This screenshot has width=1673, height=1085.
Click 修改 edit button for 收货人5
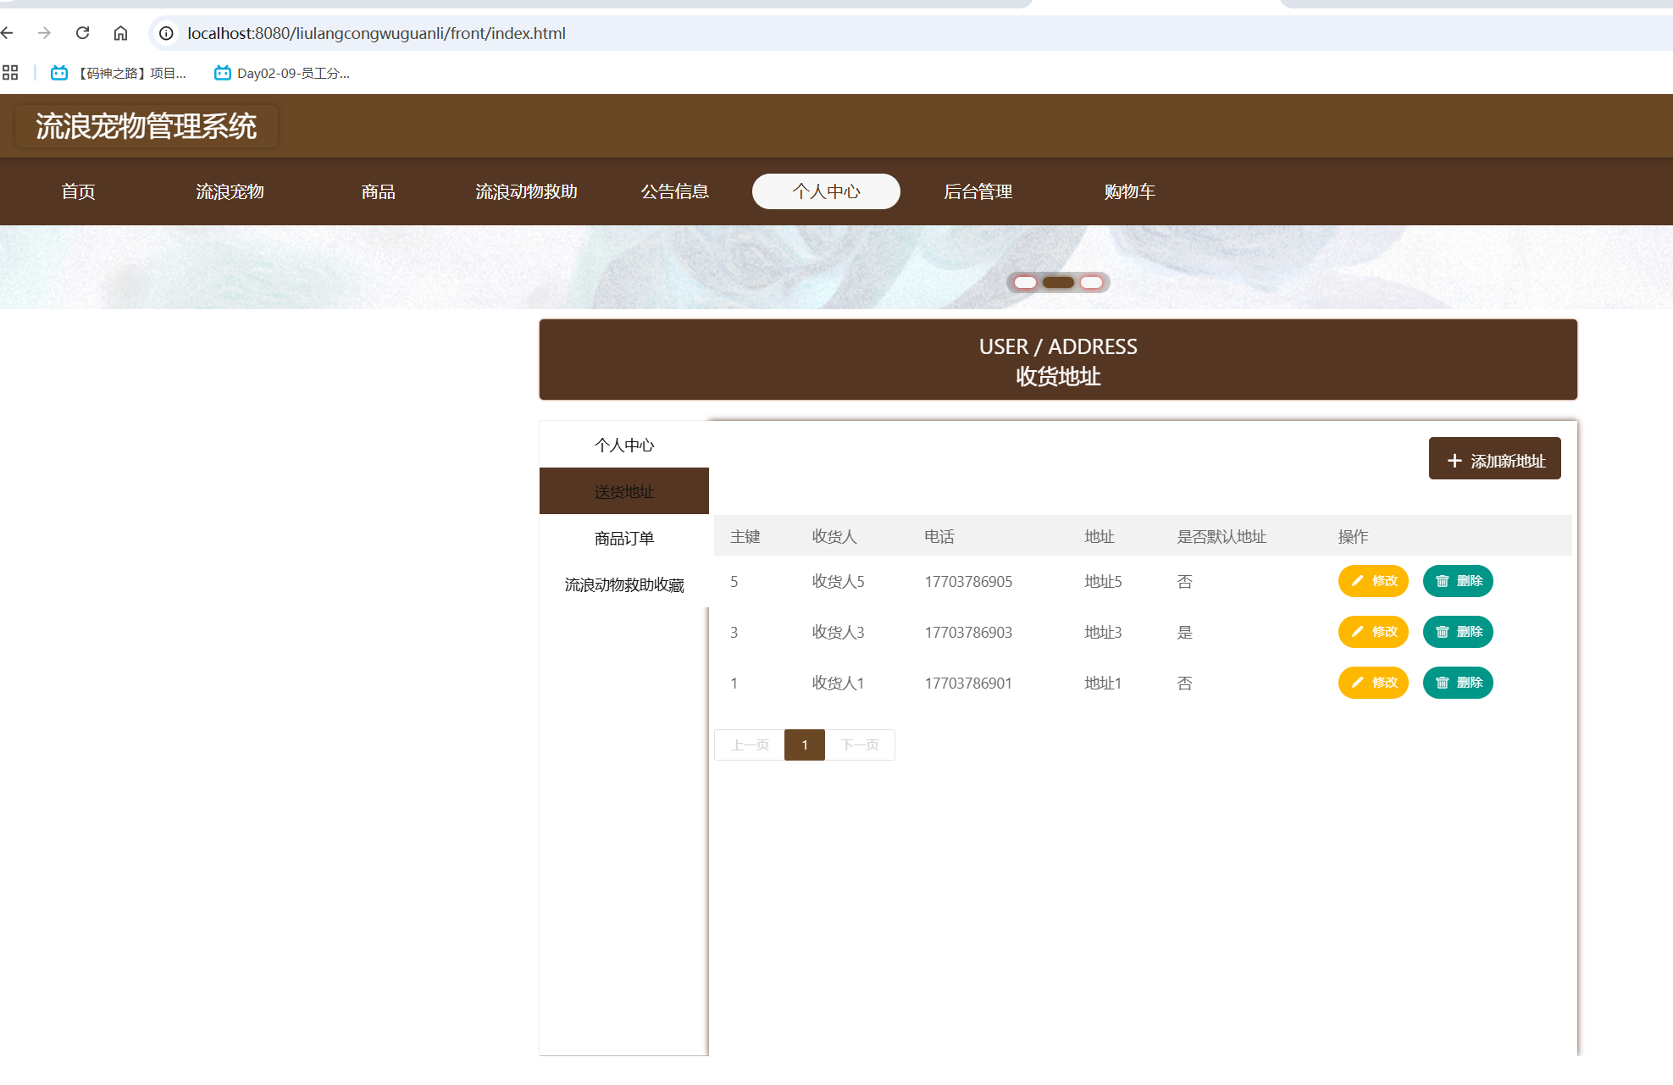(1372, 581)
